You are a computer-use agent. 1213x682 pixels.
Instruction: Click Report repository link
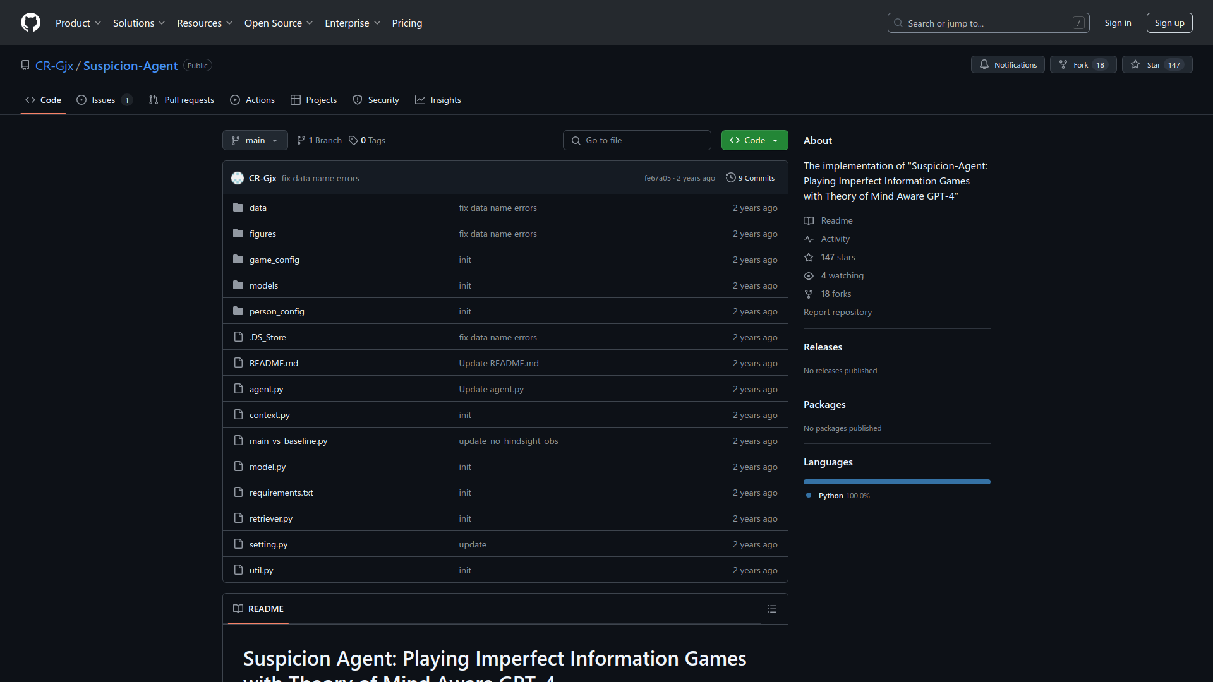(x=838, y=312)
